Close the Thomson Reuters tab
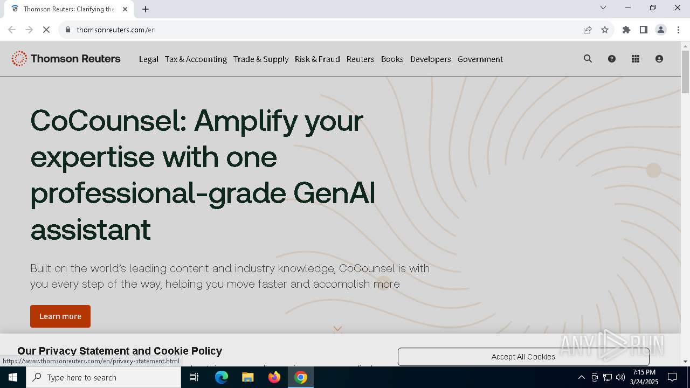This screenshot has height=388, width=690. [x=125, y=9]
